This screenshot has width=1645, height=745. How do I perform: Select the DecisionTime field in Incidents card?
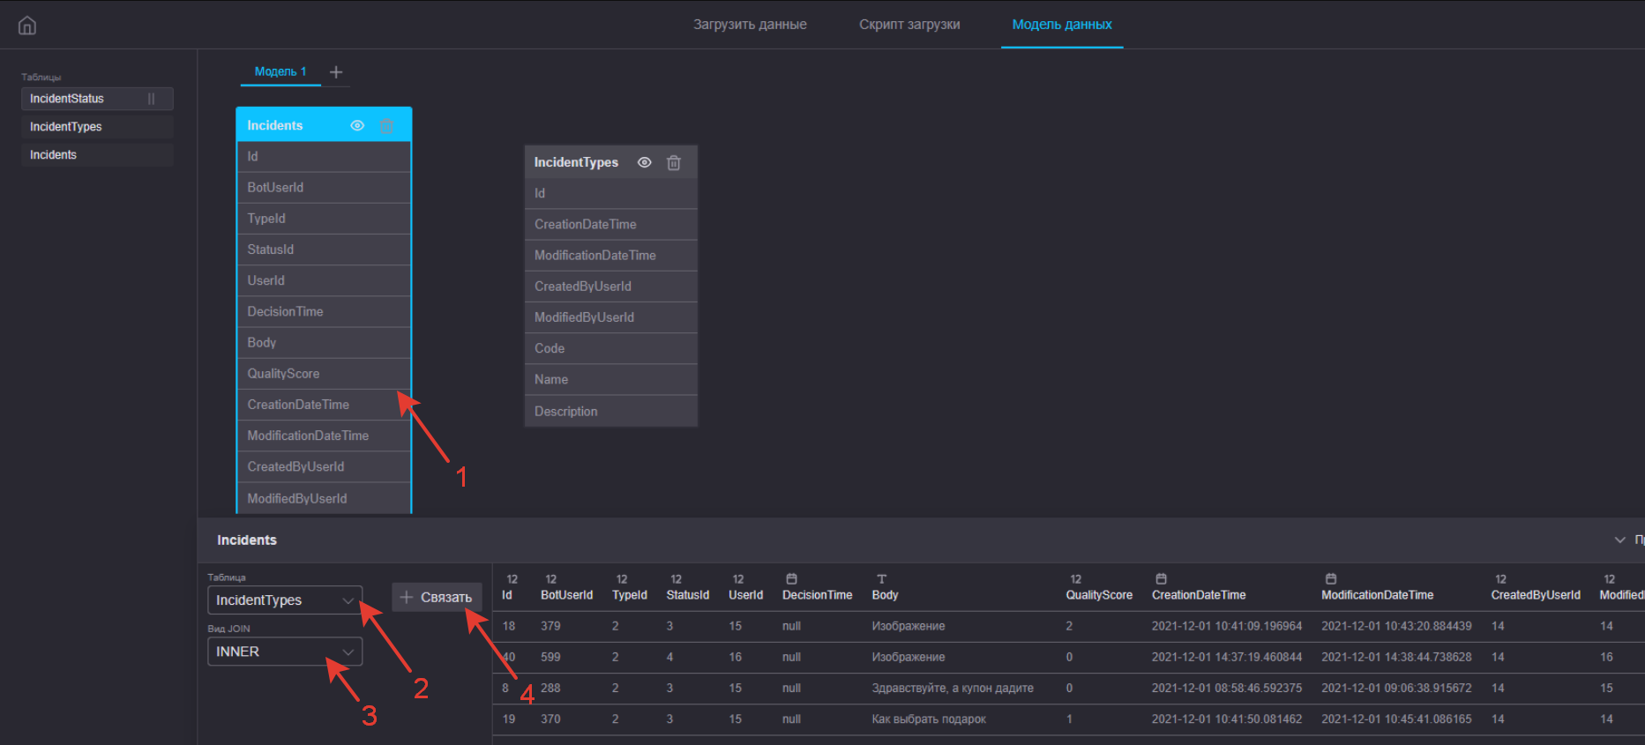[324, 311]
